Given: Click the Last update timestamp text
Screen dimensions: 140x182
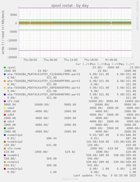Looking at the screenshot, I should coord(105,175).
